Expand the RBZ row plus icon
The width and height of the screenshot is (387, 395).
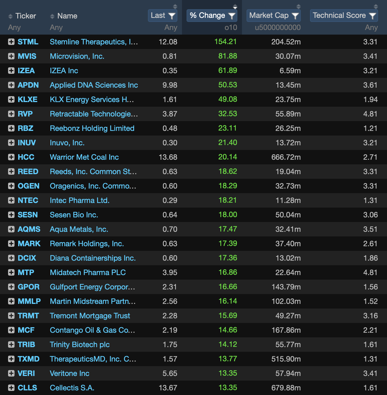click(11, 128)
